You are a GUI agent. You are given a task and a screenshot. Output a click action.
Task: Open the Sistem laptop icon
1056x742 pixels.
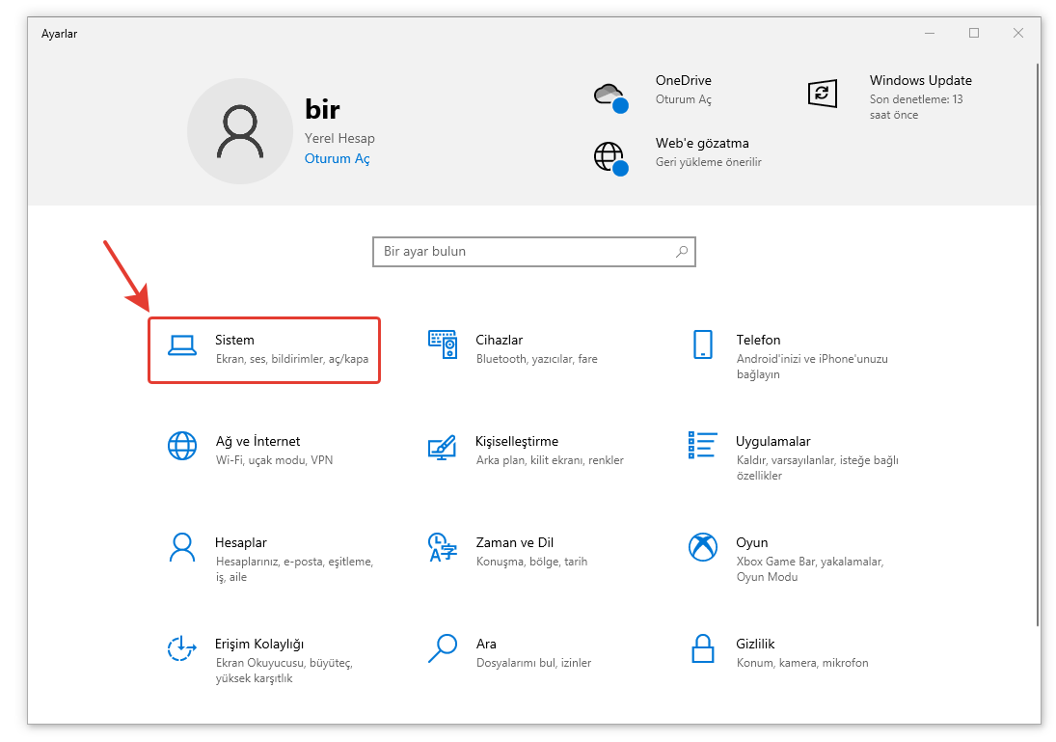pos(182,344)
